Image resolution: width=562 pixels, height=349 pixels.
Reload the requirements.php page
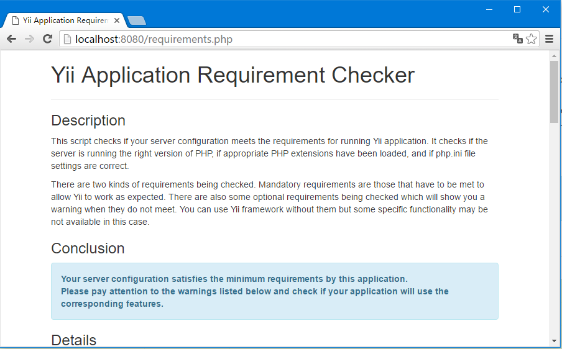point(47,39)
